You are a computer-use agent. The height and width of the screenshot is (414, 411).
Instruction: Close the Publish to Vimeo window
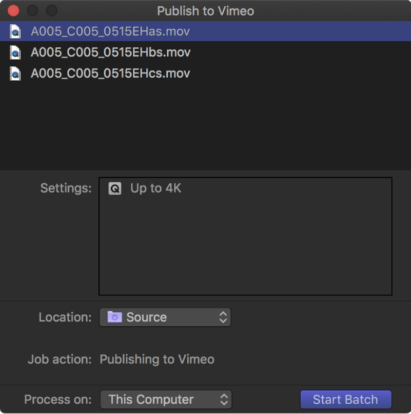13,11
